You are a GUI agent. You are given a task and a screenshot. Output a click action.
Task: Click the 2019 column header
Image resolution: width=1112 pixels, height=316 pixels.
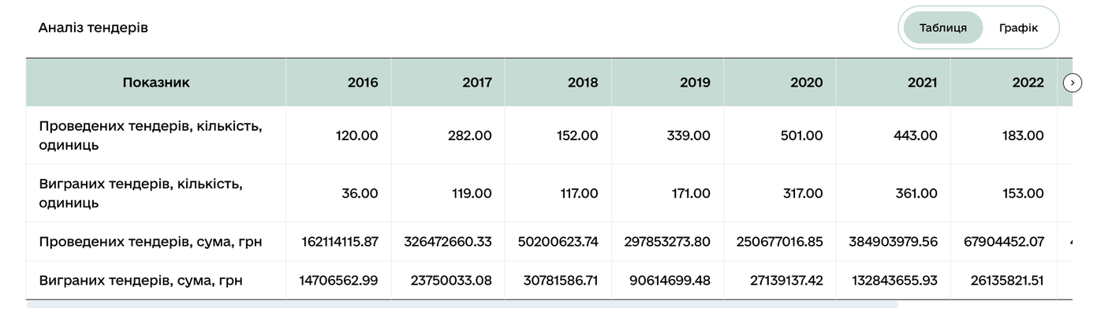[695, 82]
